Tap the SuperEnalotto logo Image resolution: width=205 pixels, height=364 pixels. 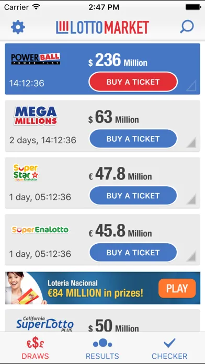coord(40,230)
